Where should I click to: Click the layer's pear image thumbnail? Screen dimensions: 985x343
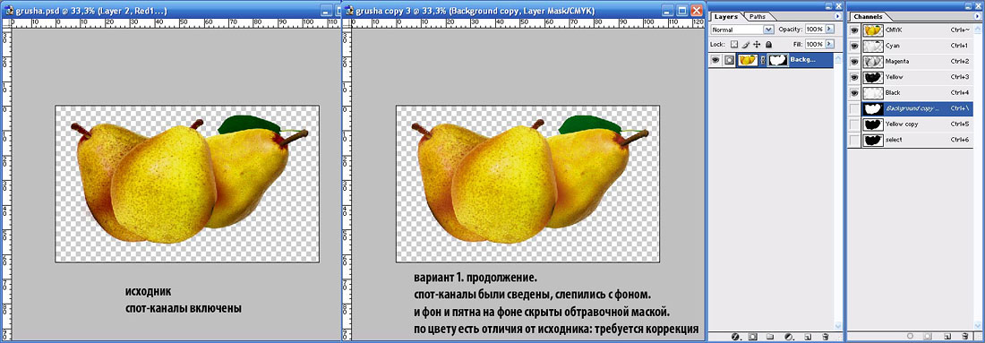pyautogui.click(x=749, y=60)
